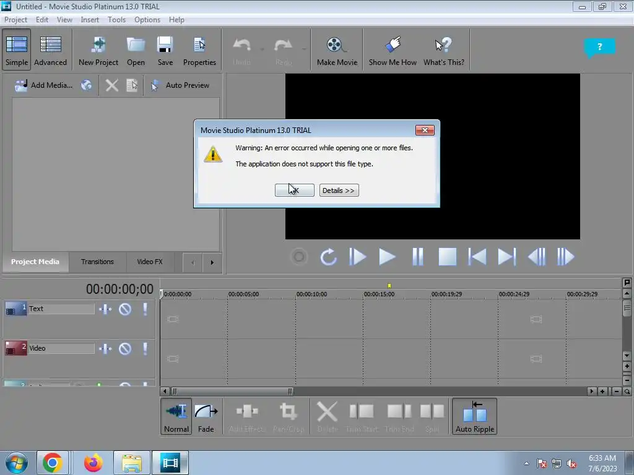Click Remove Selected Media X icon
This screenshot has width=634, height=475.
click(x=112, y=85)
